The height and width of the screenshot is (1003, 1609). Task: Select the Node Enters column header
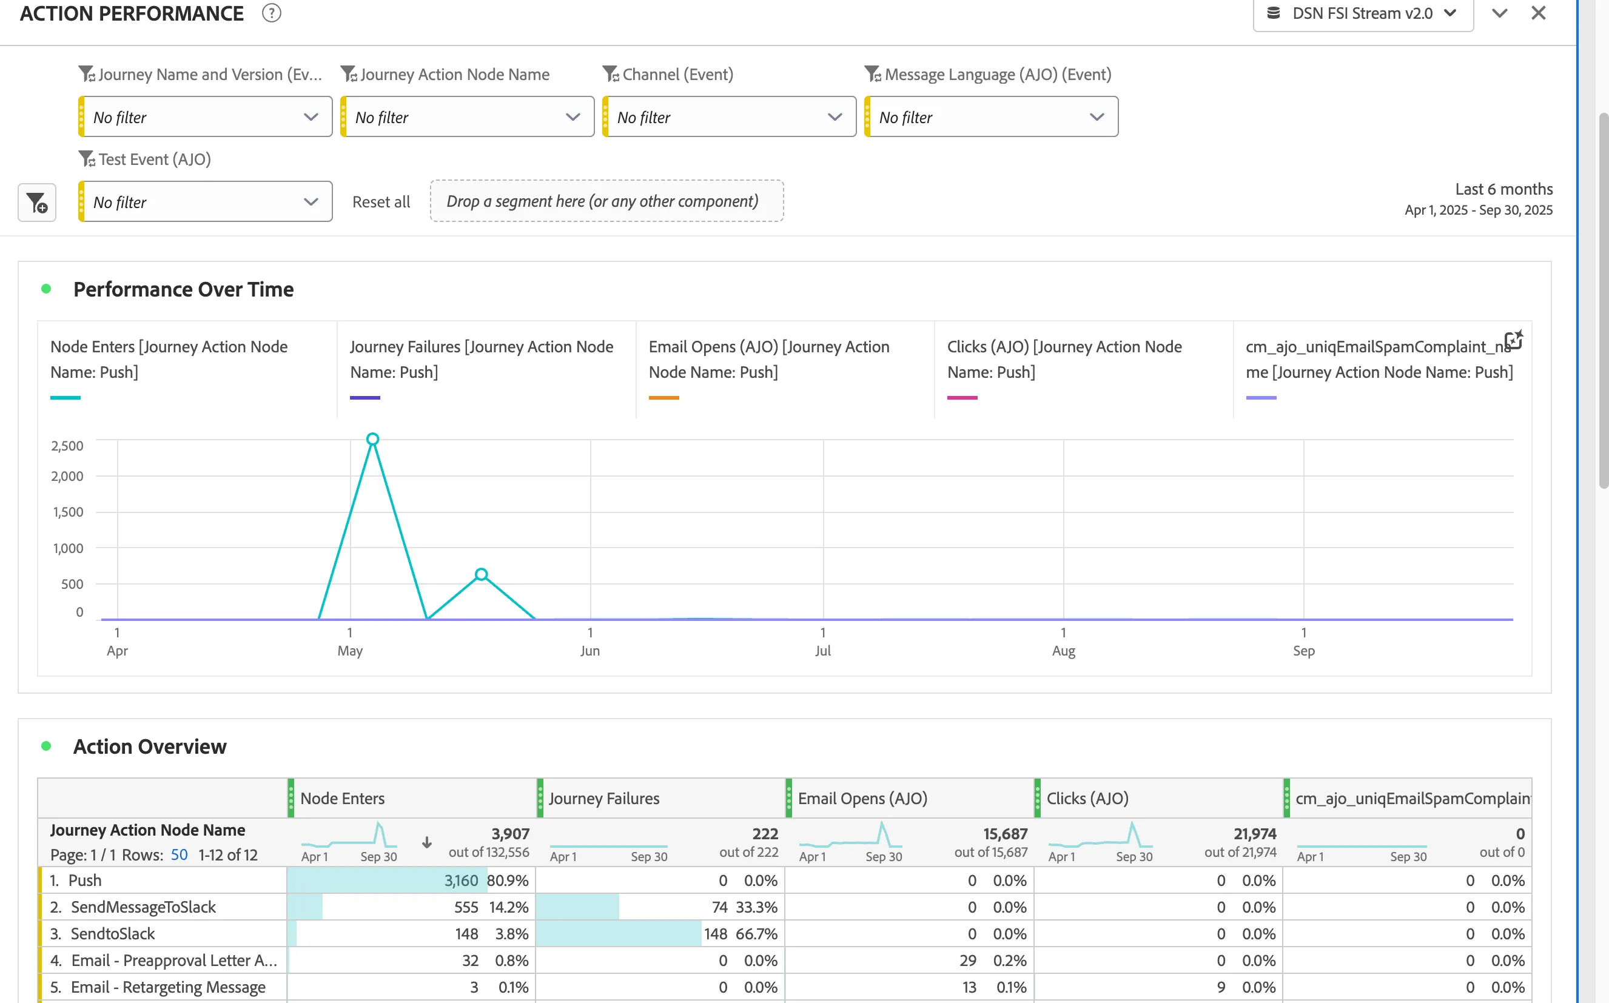tap(411, 798)
